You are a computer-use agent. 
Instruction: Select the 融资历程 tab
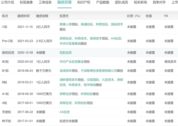[64, 3]
